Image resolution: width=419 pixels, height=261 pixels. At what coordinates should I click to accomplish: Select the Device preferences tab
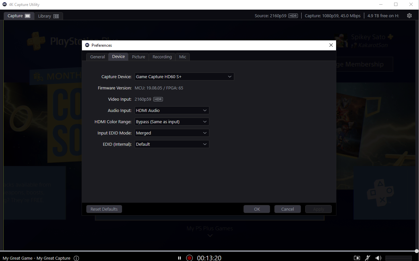point(118,56)
